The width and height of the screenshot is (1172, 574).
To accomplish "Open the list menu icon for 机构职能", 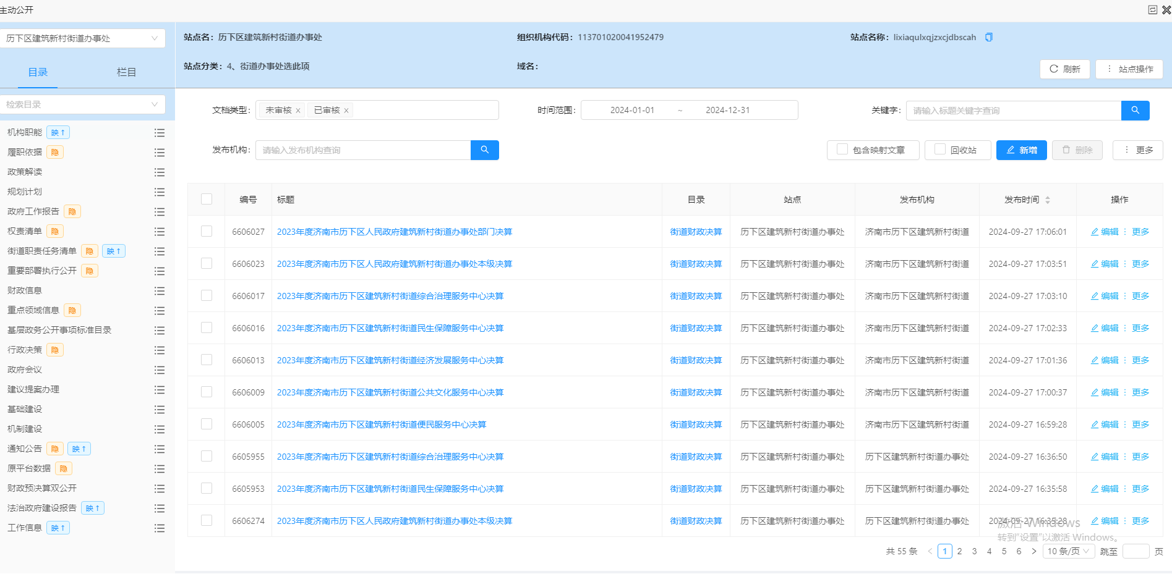I will 160,133.
